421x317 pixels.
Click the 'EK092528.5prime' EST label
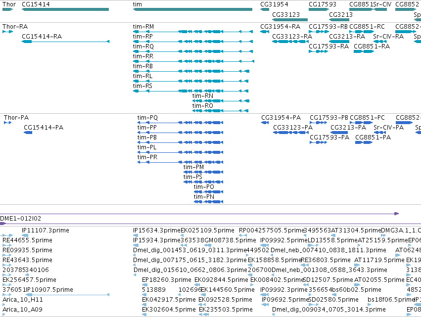[226, 300]
